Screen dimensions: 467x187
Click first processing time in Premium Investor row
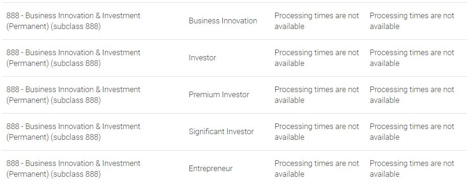tap(316, 95)
